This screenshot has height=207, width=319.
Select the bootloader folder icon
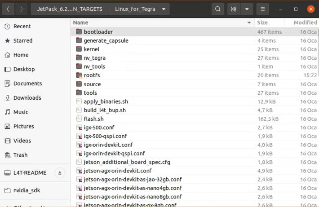coord(79,32)
